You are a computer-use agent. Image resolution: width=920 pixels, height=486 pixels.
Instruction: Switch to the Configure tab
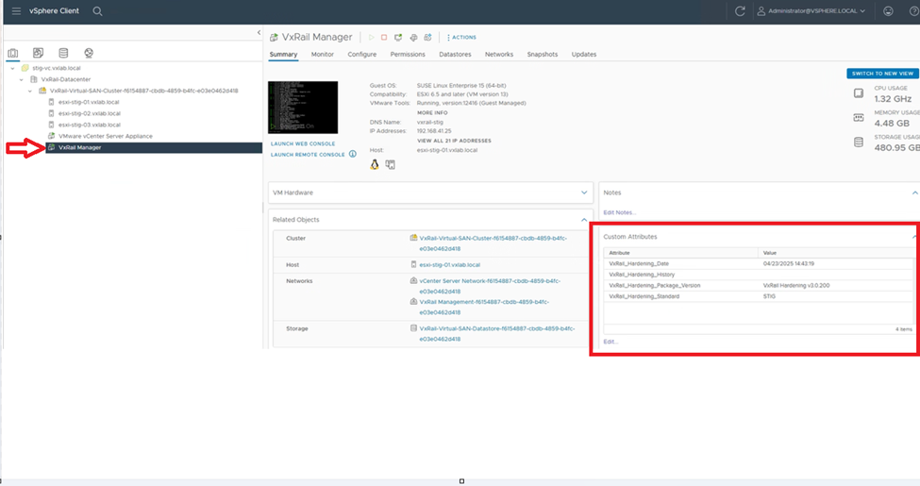[362, 54]
